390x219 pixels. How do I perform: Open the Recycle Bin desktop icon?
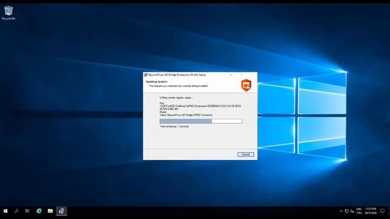(x=9, y=13)
